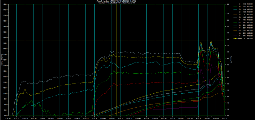Click the Aircraft Number chart title text

pos(116,1)
